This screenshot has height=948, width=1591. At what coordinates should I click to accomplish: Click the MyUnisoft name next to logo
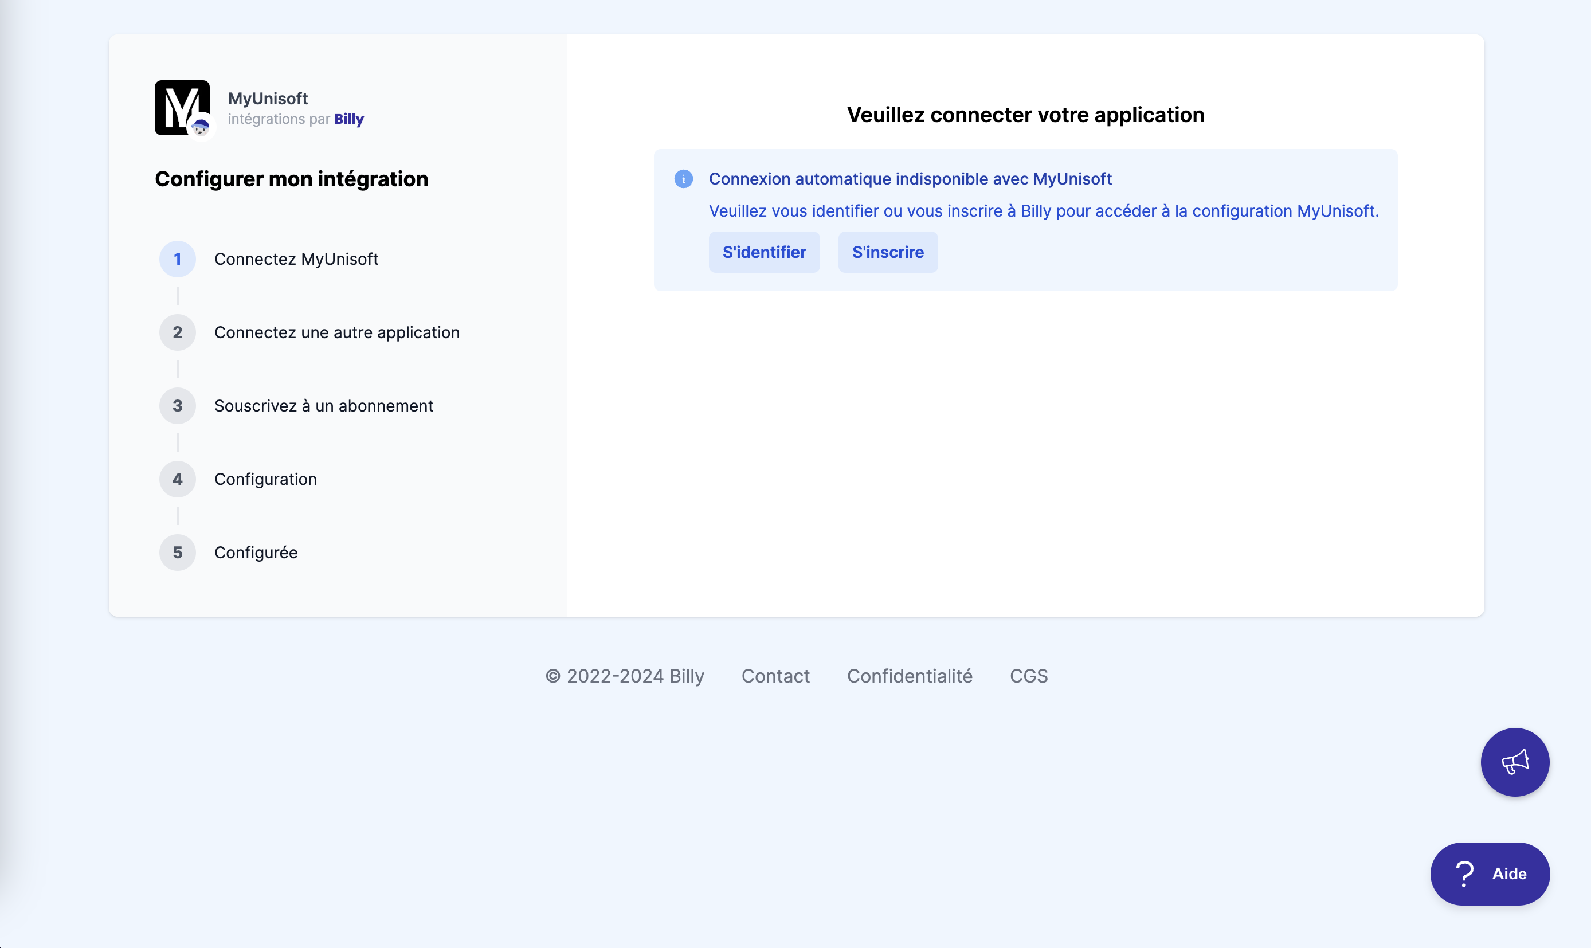[268, 99]
